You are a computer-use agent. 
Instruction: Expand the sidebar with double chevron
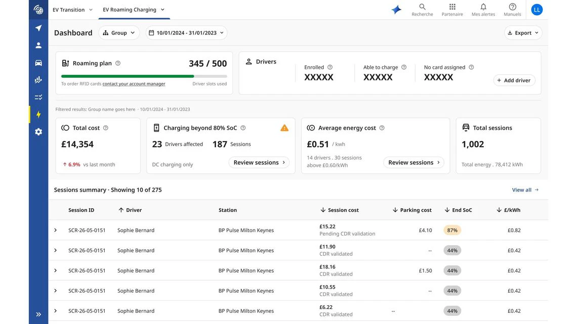pyautogui.click(x=38, y=314)
